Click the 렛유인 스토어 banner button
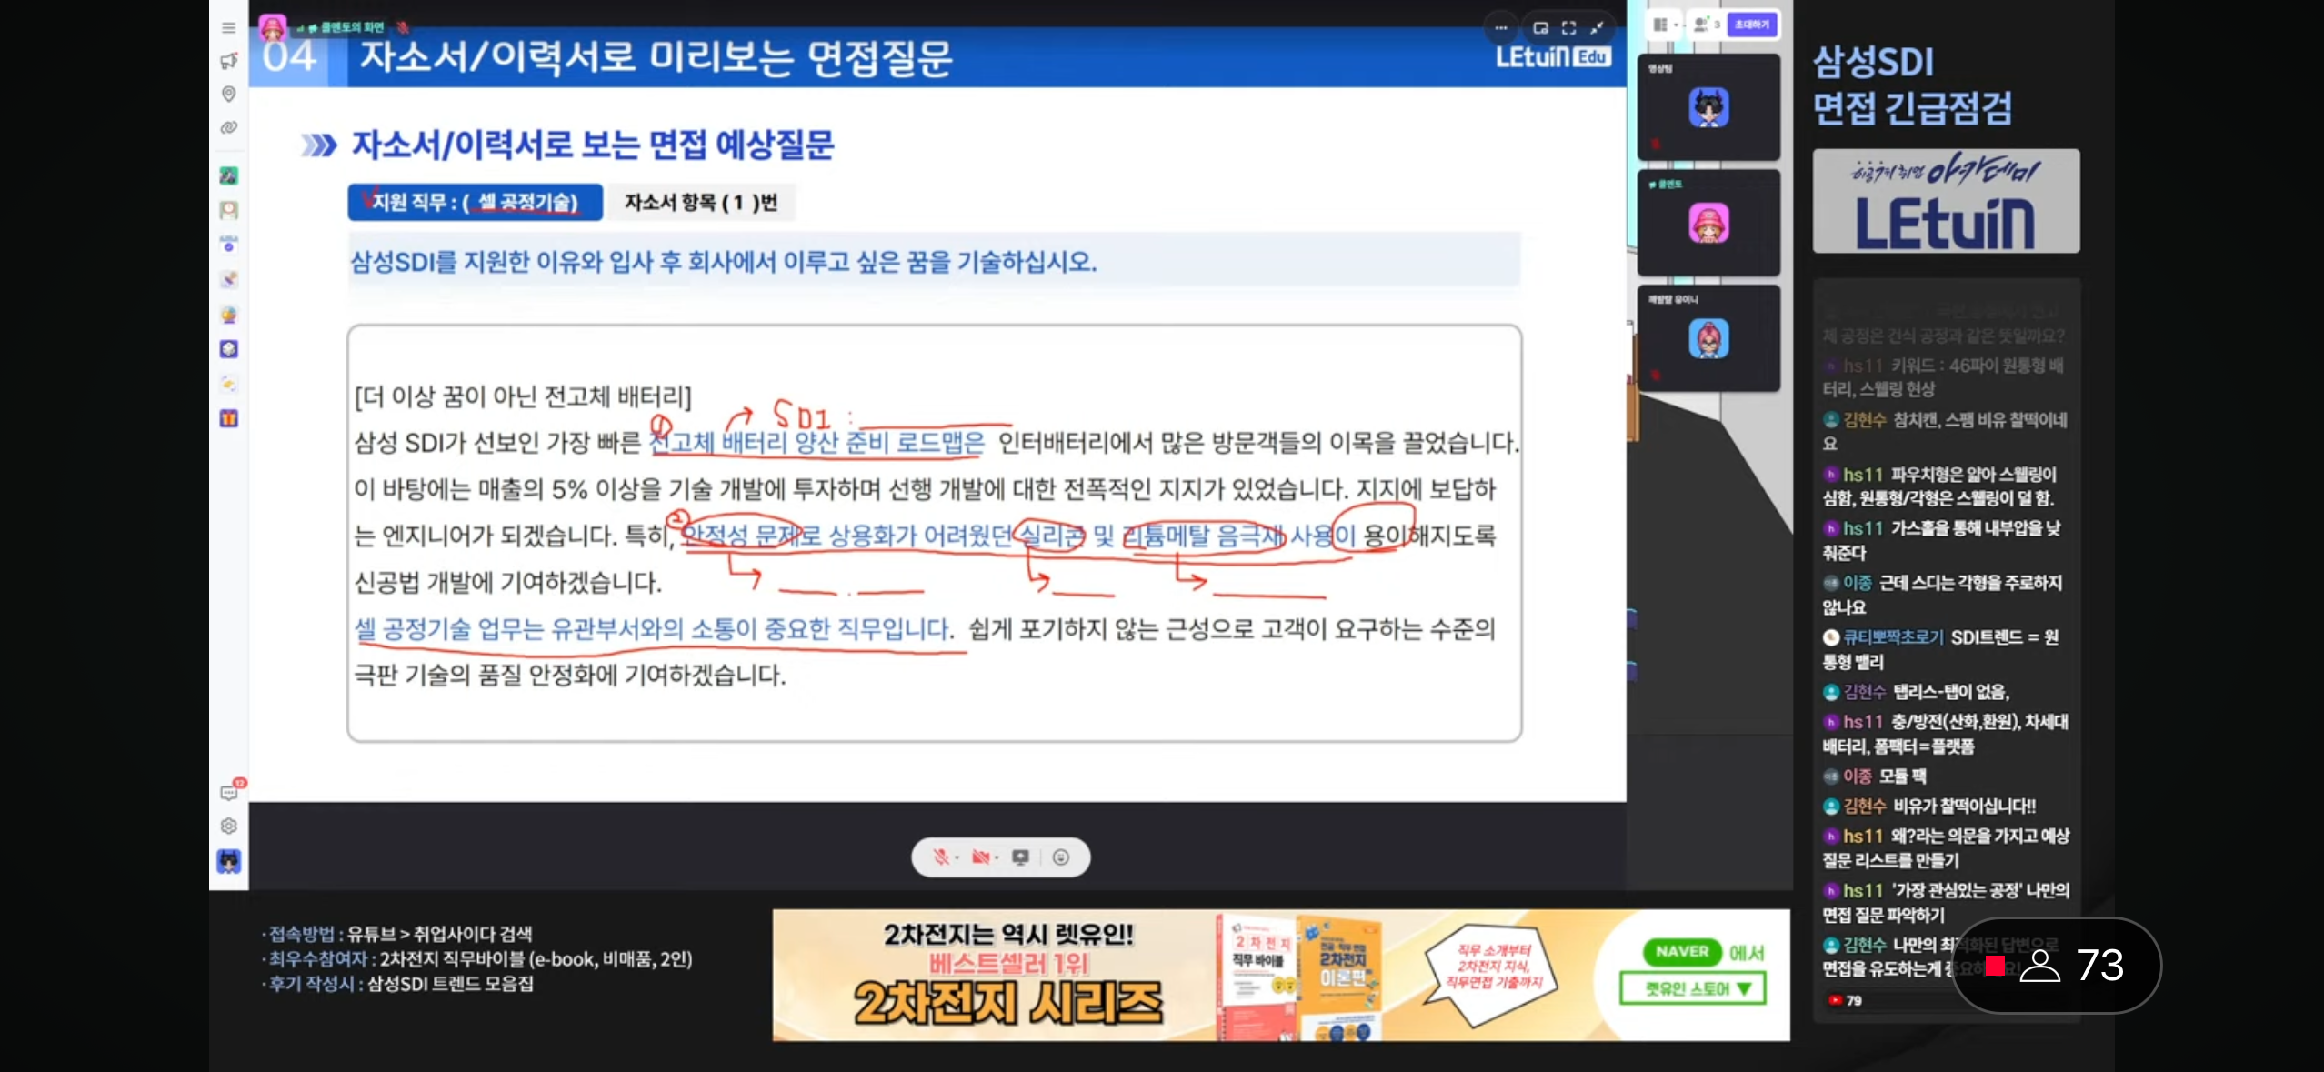This screenshot has width=2324, height=1072. pos(1692,989)
